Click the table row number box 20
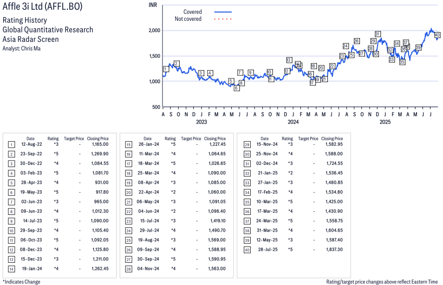The width and height of the screenshot is (443, 285). [x=129, y=193]
